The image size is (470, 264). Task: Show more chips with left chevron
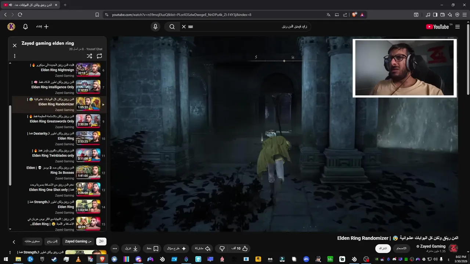coord(14,242)
